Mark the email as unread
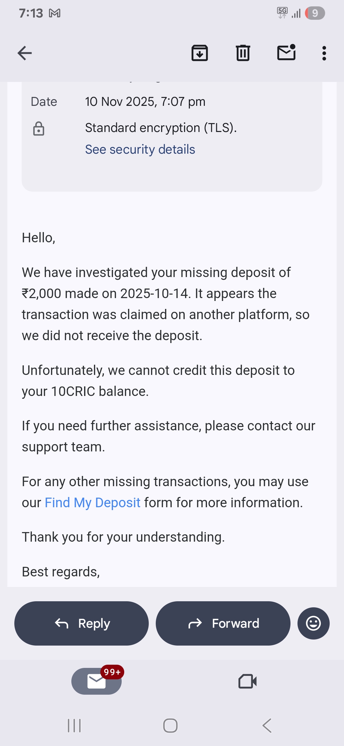Screen dimensions: 344x746 point(286,53)
